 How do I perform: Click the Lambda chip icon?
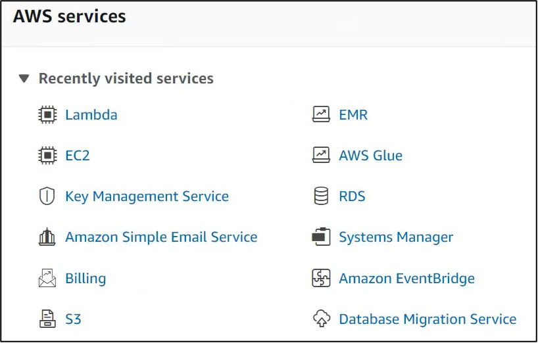click(47, 115)
